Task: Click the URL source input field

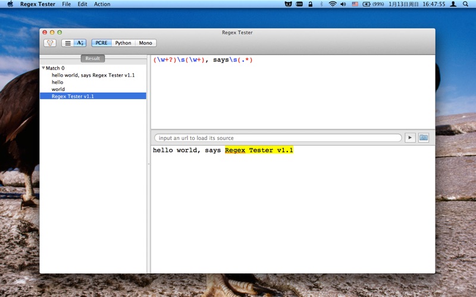Action: coord(278,138)
